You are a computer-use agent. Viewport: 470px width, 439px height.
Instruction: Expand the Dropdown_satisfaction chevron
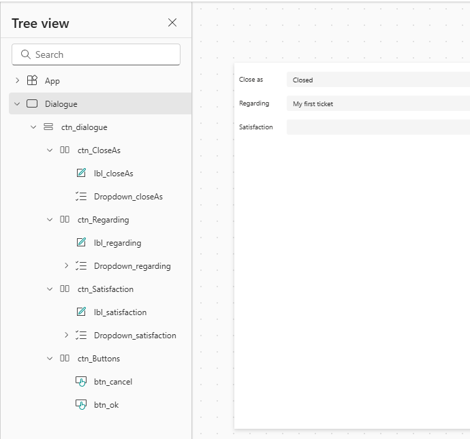point(66,335)
